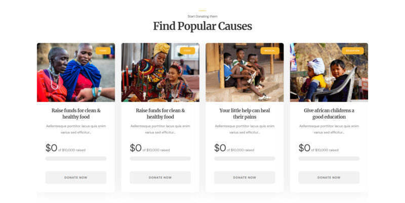Click the EDUCATION category tag

(x=352, y=50)
